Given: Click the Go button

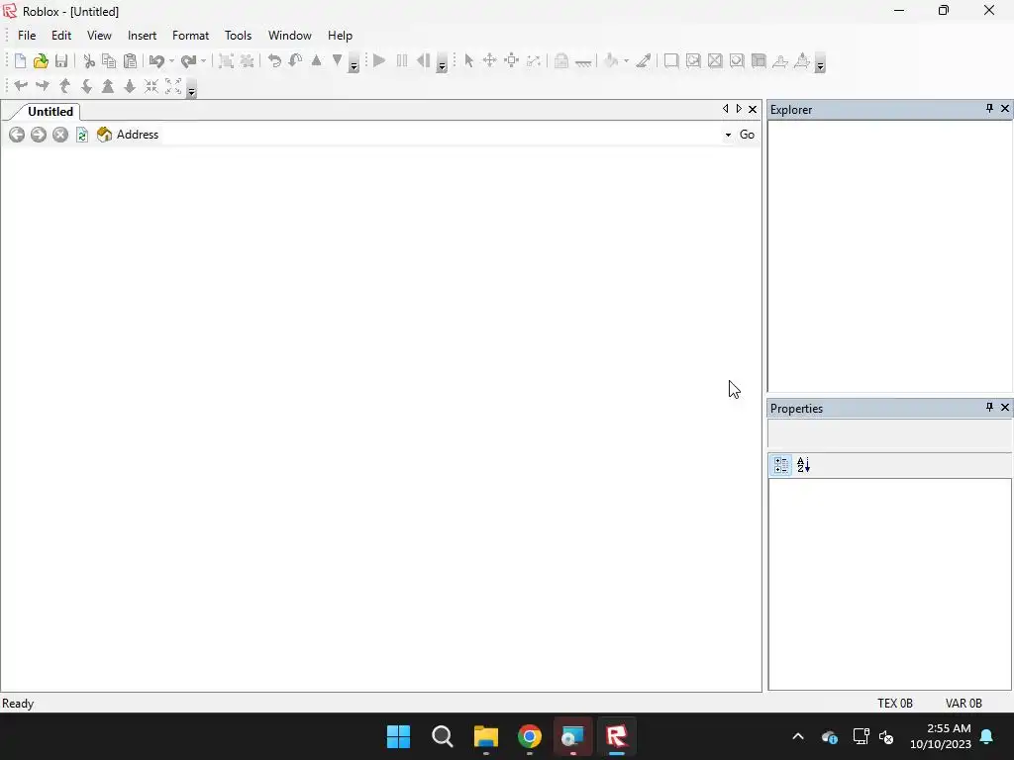Looking at the screenshot, I should click(747, 135).
